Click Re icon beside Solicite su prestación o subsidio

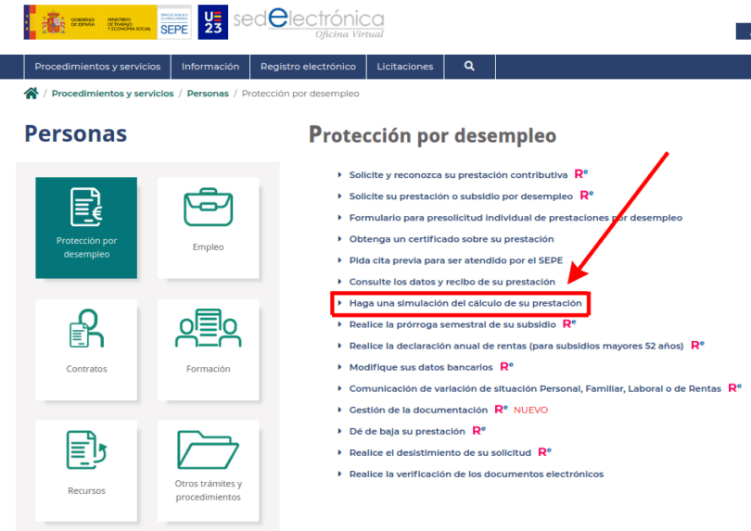click(587, 195)
